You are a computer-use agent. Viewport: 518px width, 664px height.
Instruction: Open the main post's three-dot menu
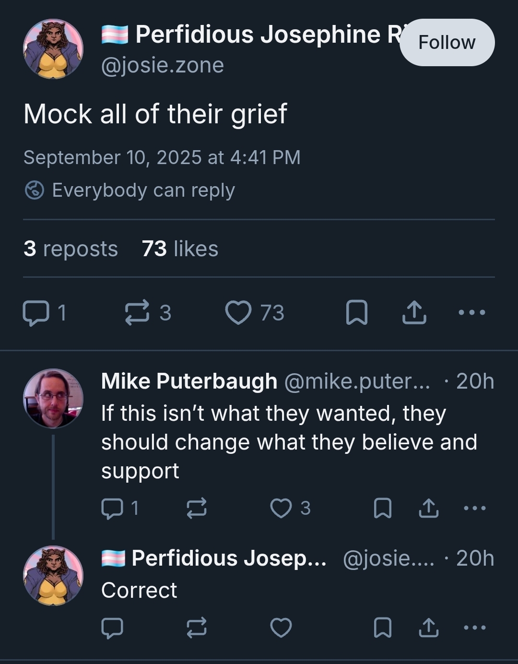tap(472, 313)
